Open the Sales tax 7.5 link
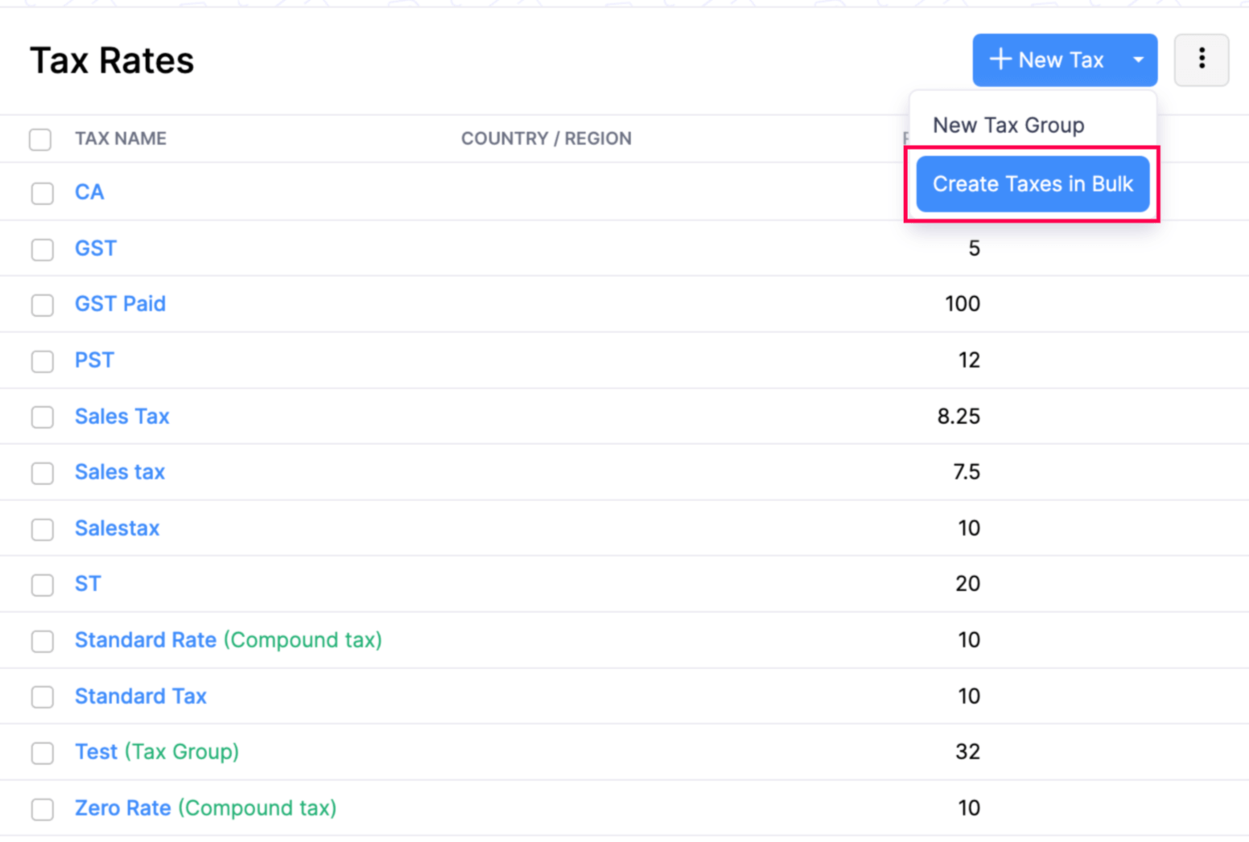The height and width of the screenshot is (842, 1249). coord(120,472)
